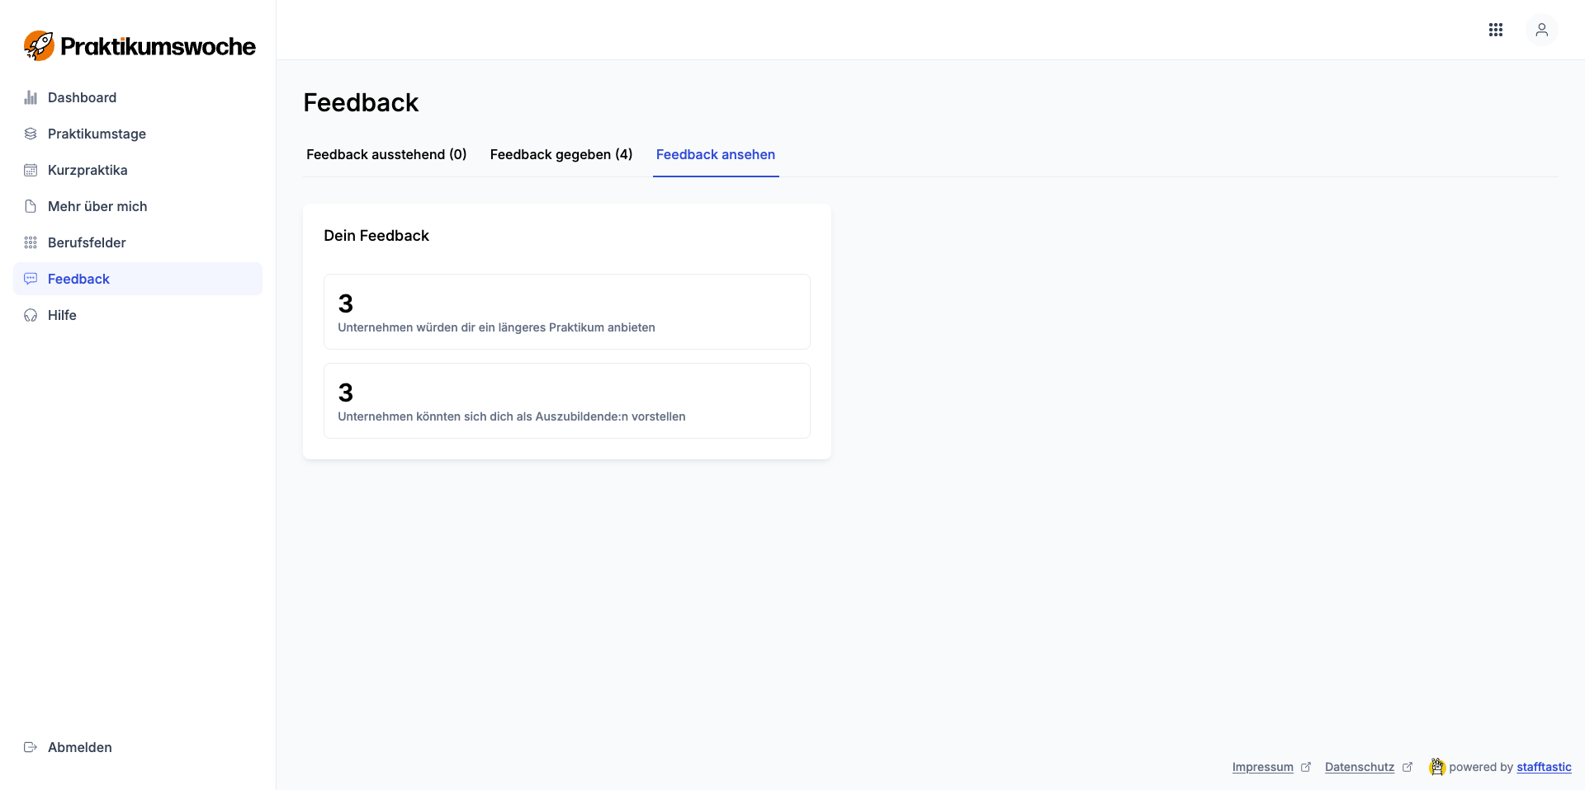Click the Dashboard bar chart icon
This screenshot has width=1585, height=790.
pos(31,97)
